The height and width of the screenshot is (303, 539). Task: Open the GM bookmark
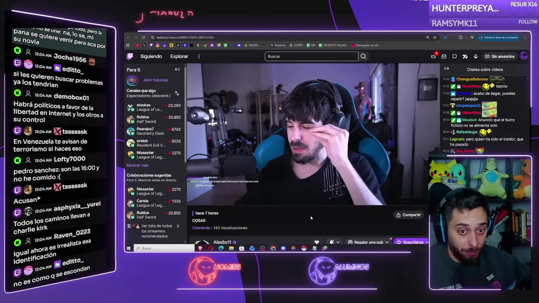(311, 45)
